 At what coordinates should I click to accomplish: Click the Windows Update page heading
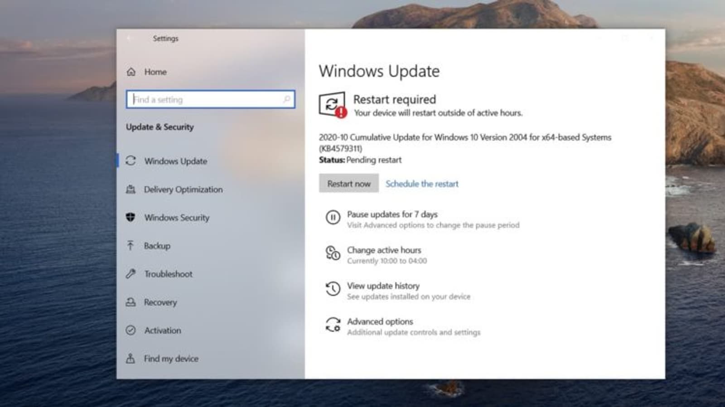tap(379, 71)
